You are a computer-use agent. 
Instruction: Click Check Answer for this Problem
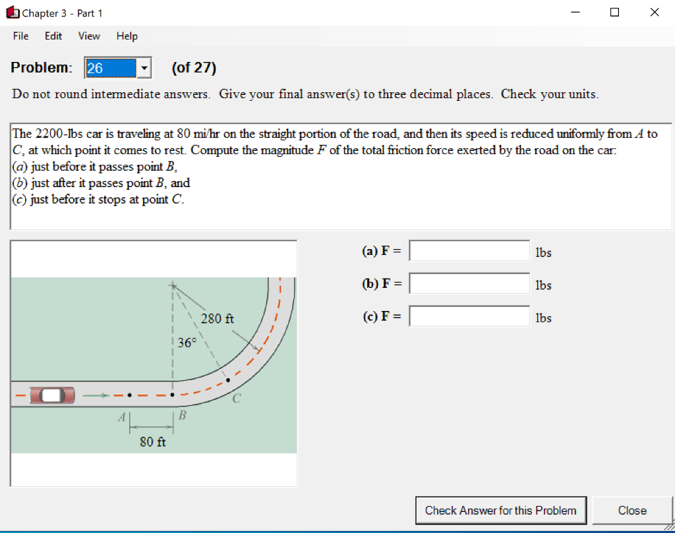point(500,510)
